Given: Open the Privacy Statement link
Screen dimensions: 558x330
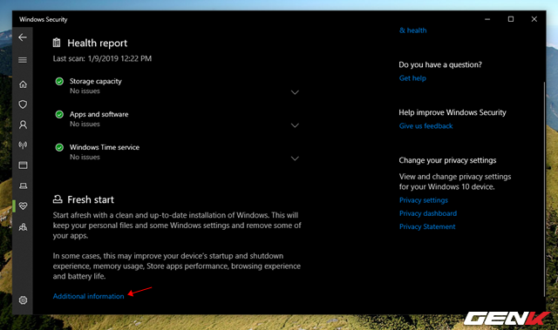Looking at the screenshot, I should tap(427, 226).
